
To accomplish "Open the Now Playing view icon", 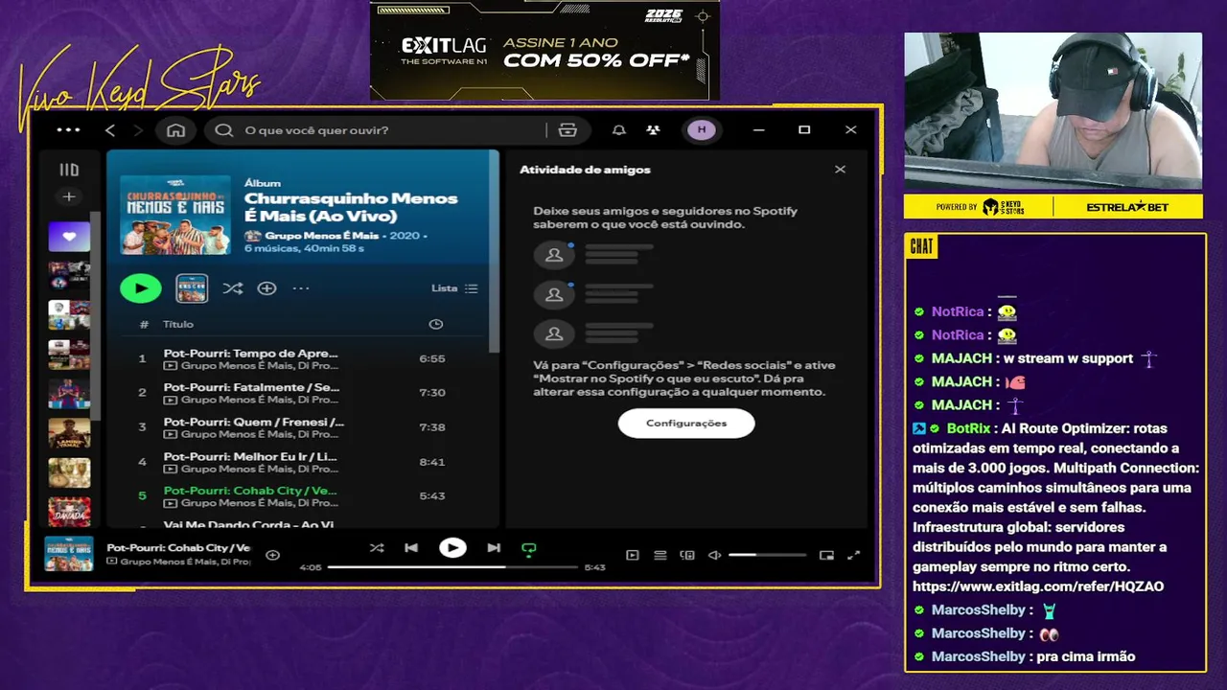I will (x=632, y=555).
